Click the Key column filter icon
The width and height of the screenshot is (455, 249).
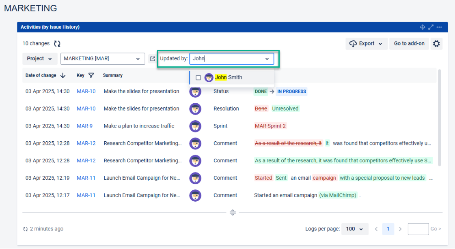pyautogui.click(x=91, y=75)
